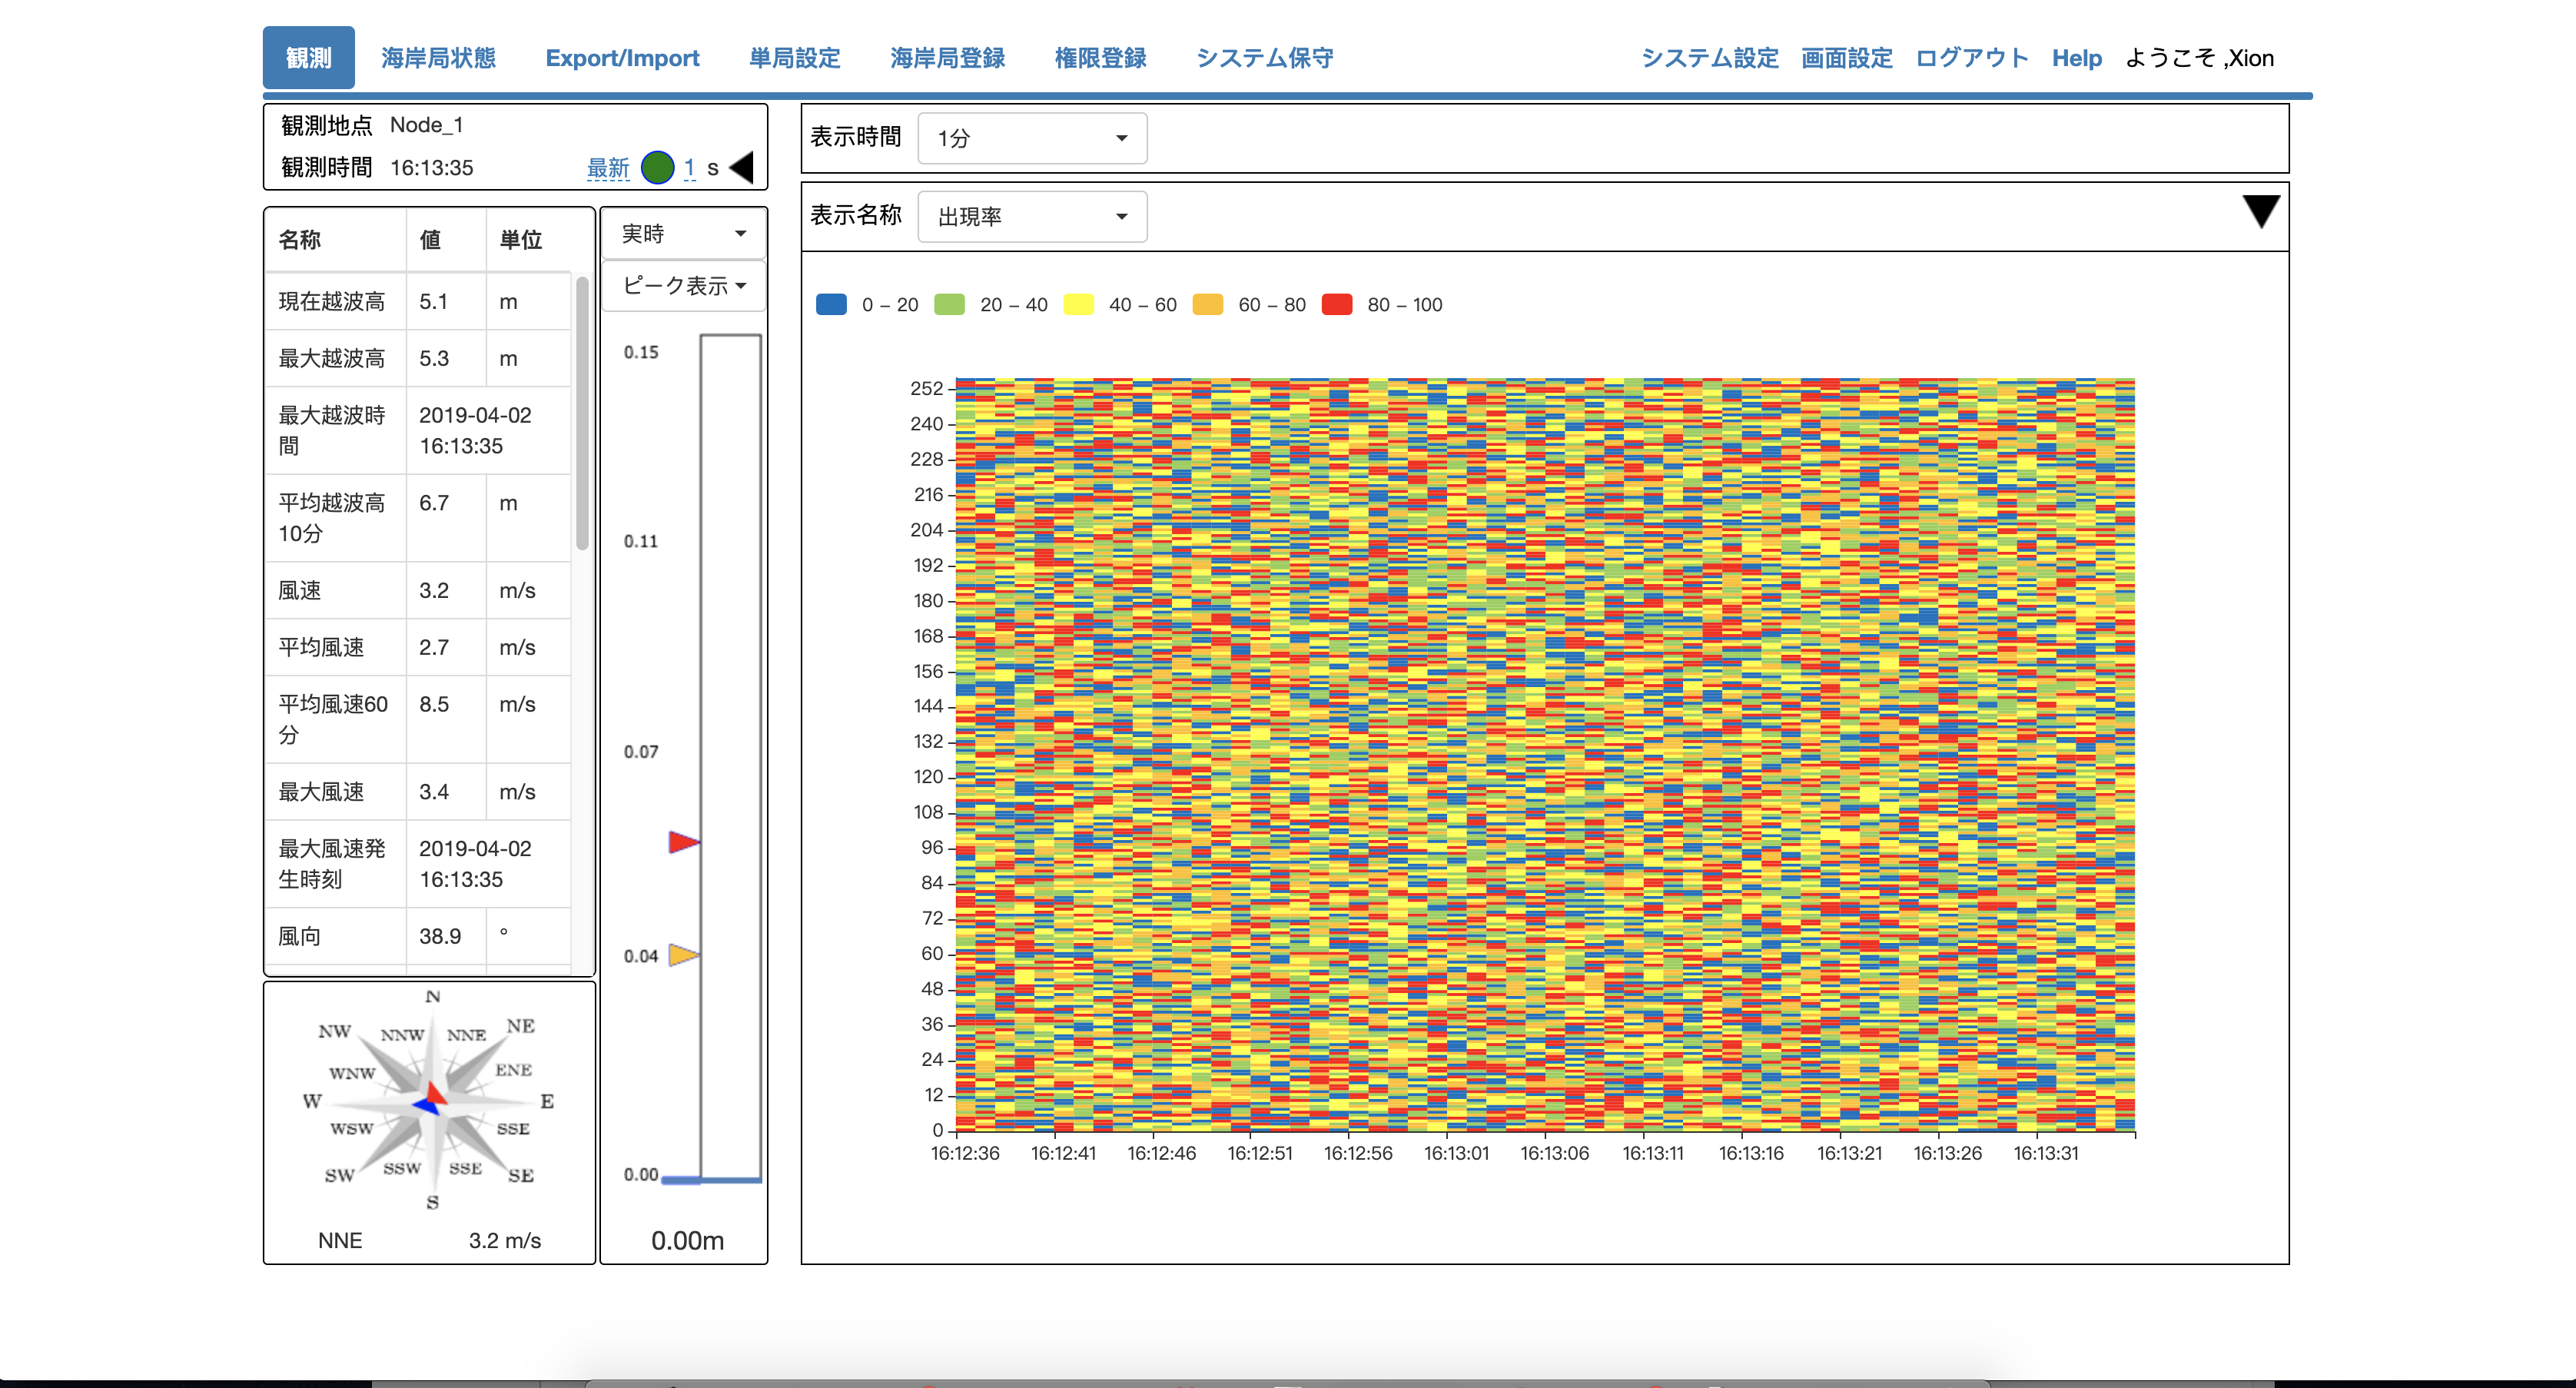Open the 表示名称 出現率 dropdown

(x=1031, y=216)
